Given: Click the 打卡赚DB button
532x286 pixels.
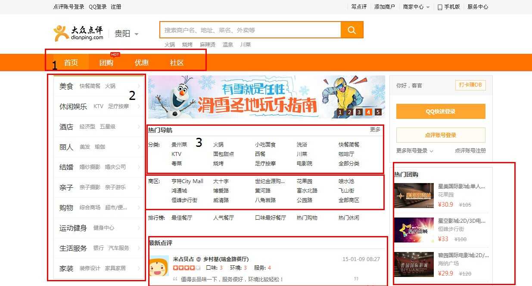Looking at the screenshot, I should tap(470, 85).
